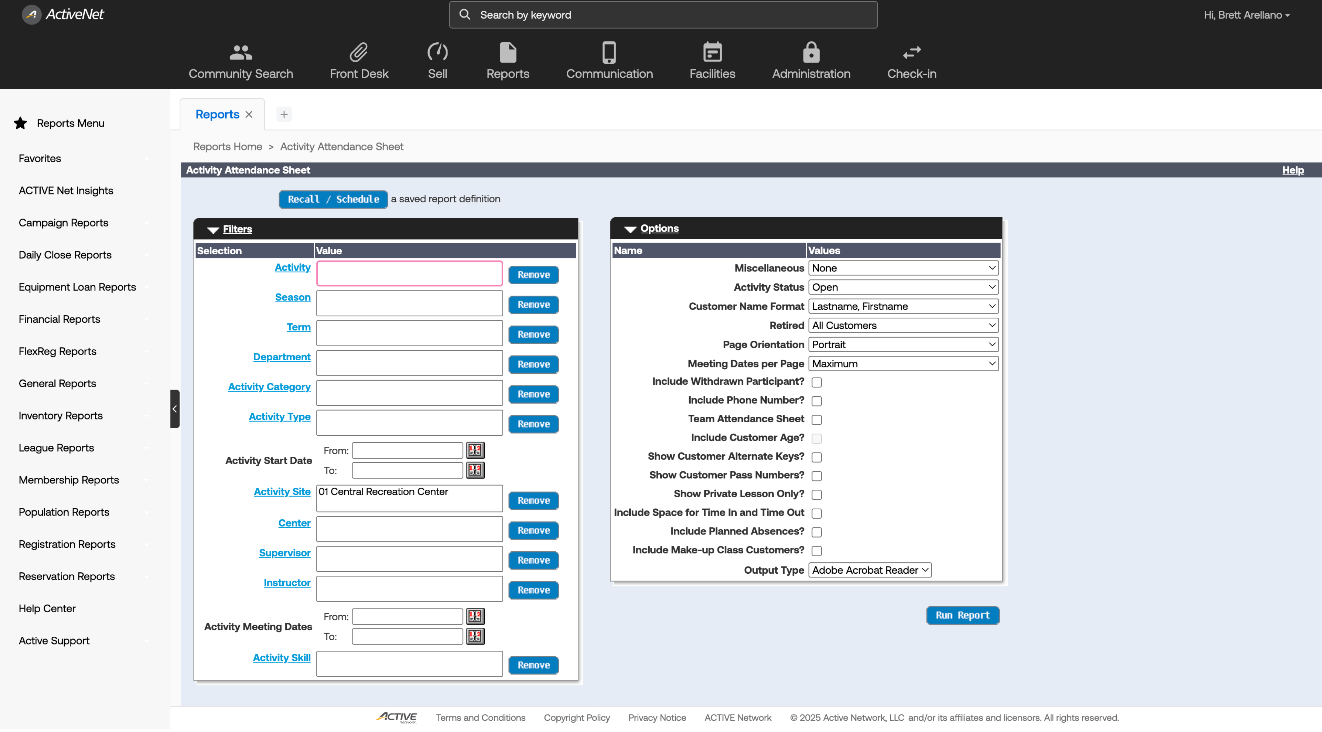The image size is (1322, 732).
Task: Click the Front Desk paperclip icon
Action: (359, 52)
